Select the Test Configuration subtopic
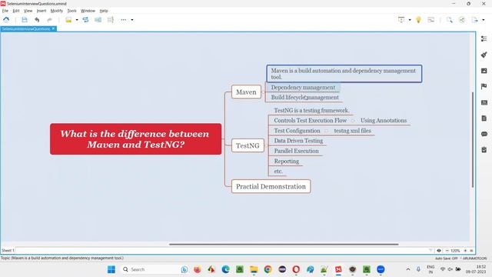 click(x=298, y=131)
